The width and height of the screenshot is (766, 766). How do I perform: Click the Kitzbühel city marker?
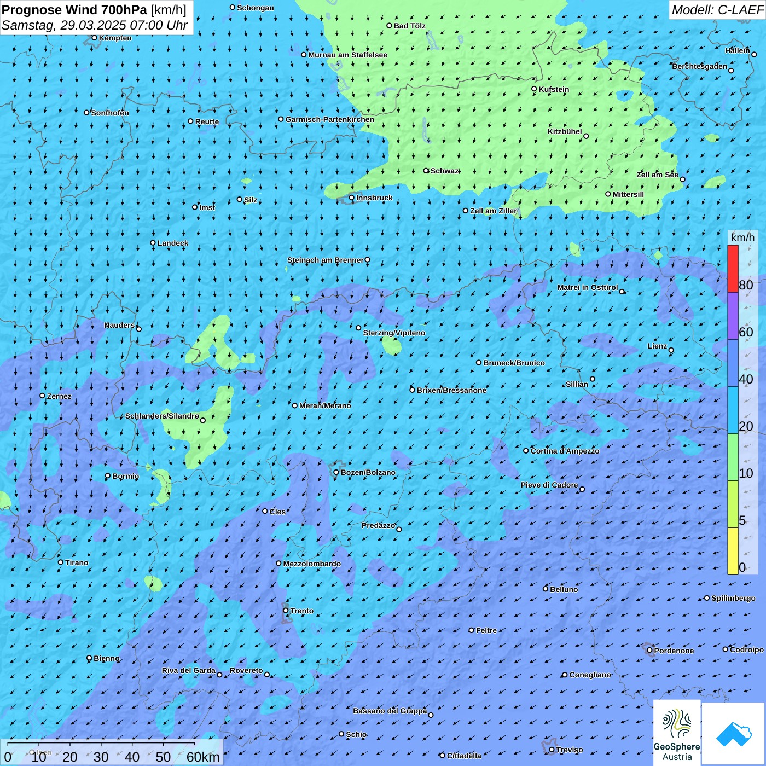[586, 136]
